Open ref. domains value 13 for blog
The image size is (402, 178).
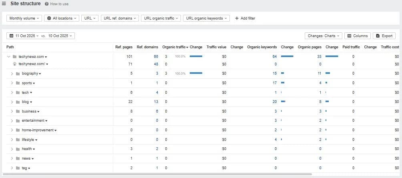[x=156, y=102]
